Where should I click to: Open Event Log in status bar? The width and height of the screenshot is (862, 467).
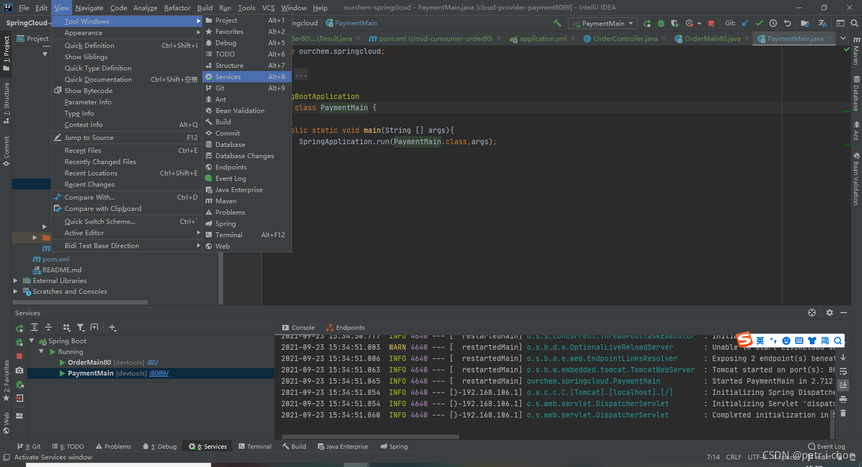[826, 447]
